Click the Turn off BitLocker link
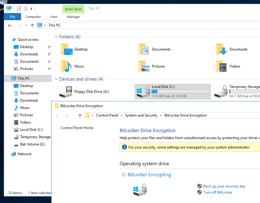The width and height of the screenshot is (260, 203). 218,192
